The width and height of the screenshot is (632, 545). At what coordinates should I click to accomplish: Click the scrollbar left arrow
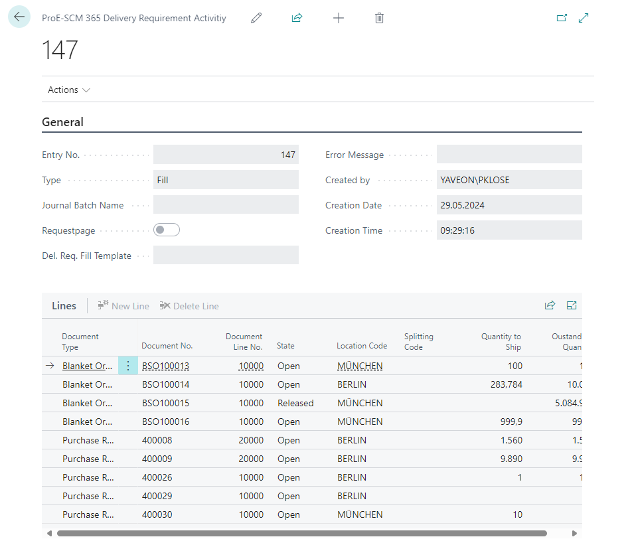(x=49, y=533)
